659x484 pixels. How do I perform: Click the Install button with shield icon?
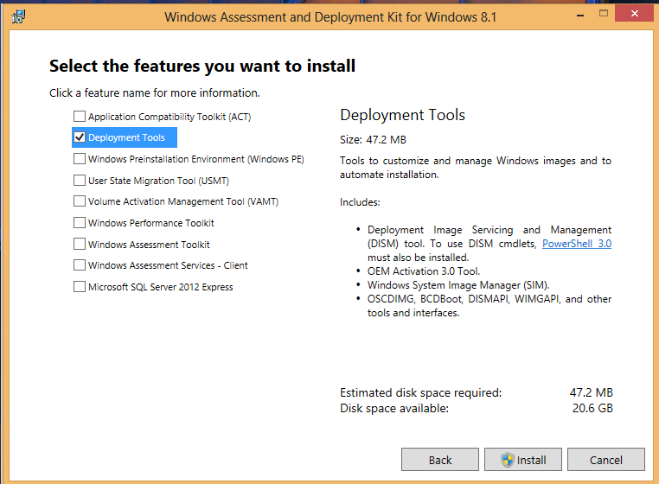tap(522, 460)
